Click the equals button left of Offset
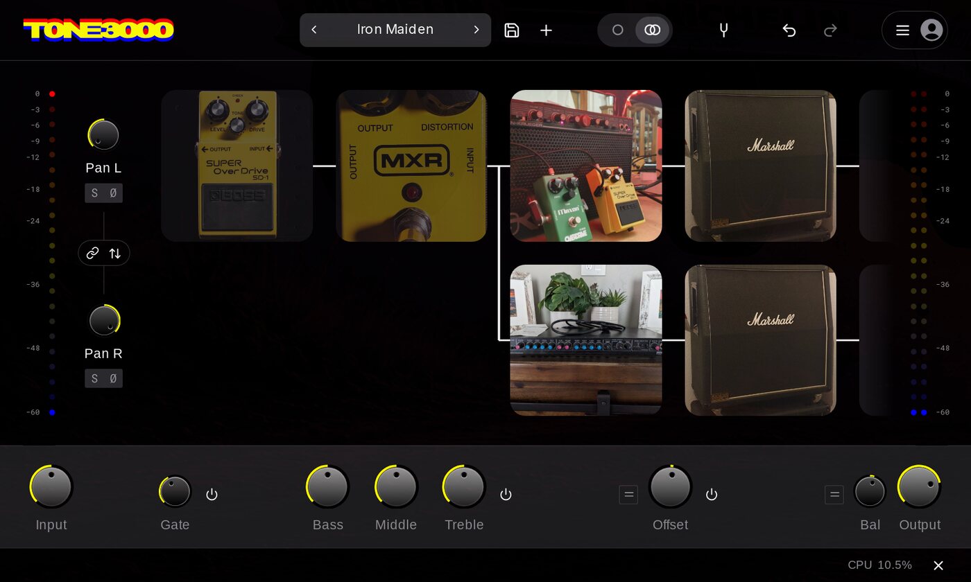Image resolution: width=971 pixels, height=582 pixels. (x=628, y=495)
